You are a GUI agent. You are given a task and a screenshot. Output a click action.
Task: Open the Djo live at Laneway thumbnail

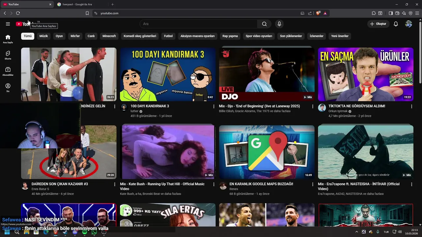(267, 74)
